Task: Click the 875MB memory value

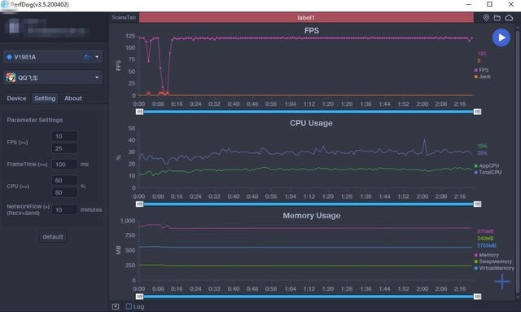Action: click(x=485, y=231)
